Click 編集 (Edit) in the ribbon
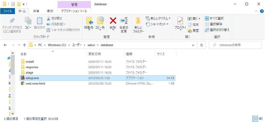The image size is (265, 122). (194, 25)
